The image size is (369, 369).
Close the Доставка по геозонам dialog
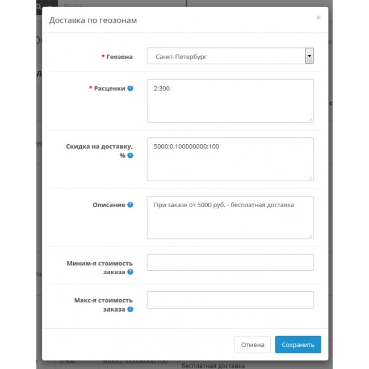pyautogui.click(x=318, y=18)
